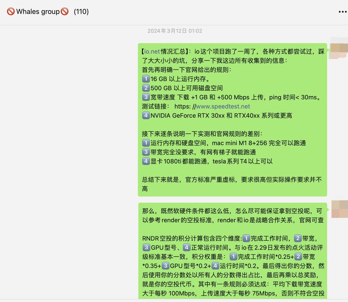Open the www.speedtest.net test link

point(223,107)
